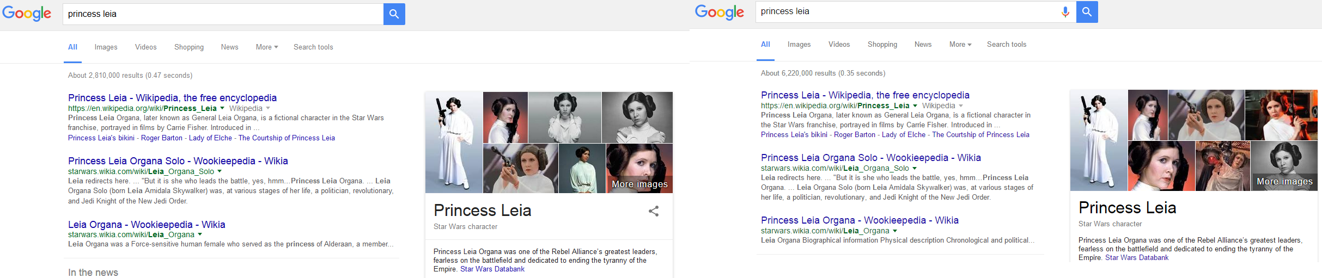The width and height of the screenshot is (1322, 278).
Task: Expand the More menu on the left page
Action: pyautogui.click(x=267, y=47)
